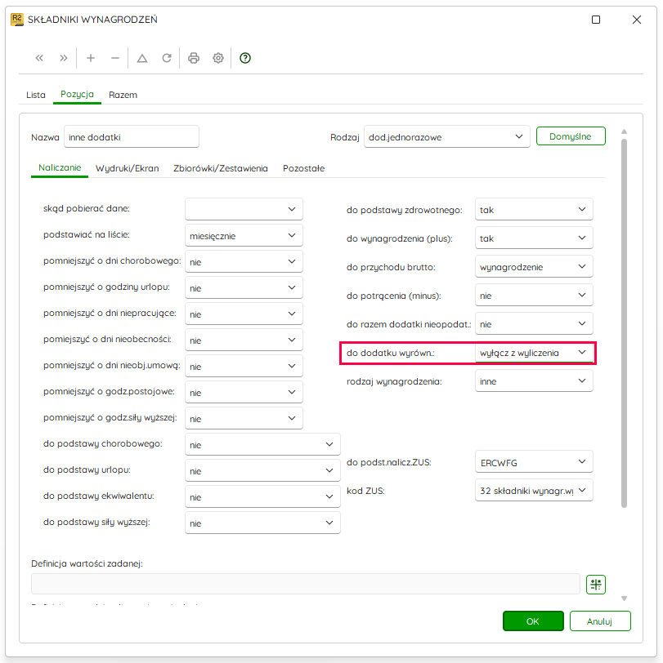Select the Naliczanie sub-tab
This screenshot has width=663, height=663.
tap(60, 168)
